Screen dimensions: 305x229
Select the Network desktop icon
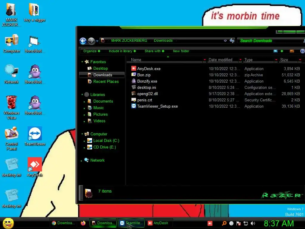(x=12, y=74)
